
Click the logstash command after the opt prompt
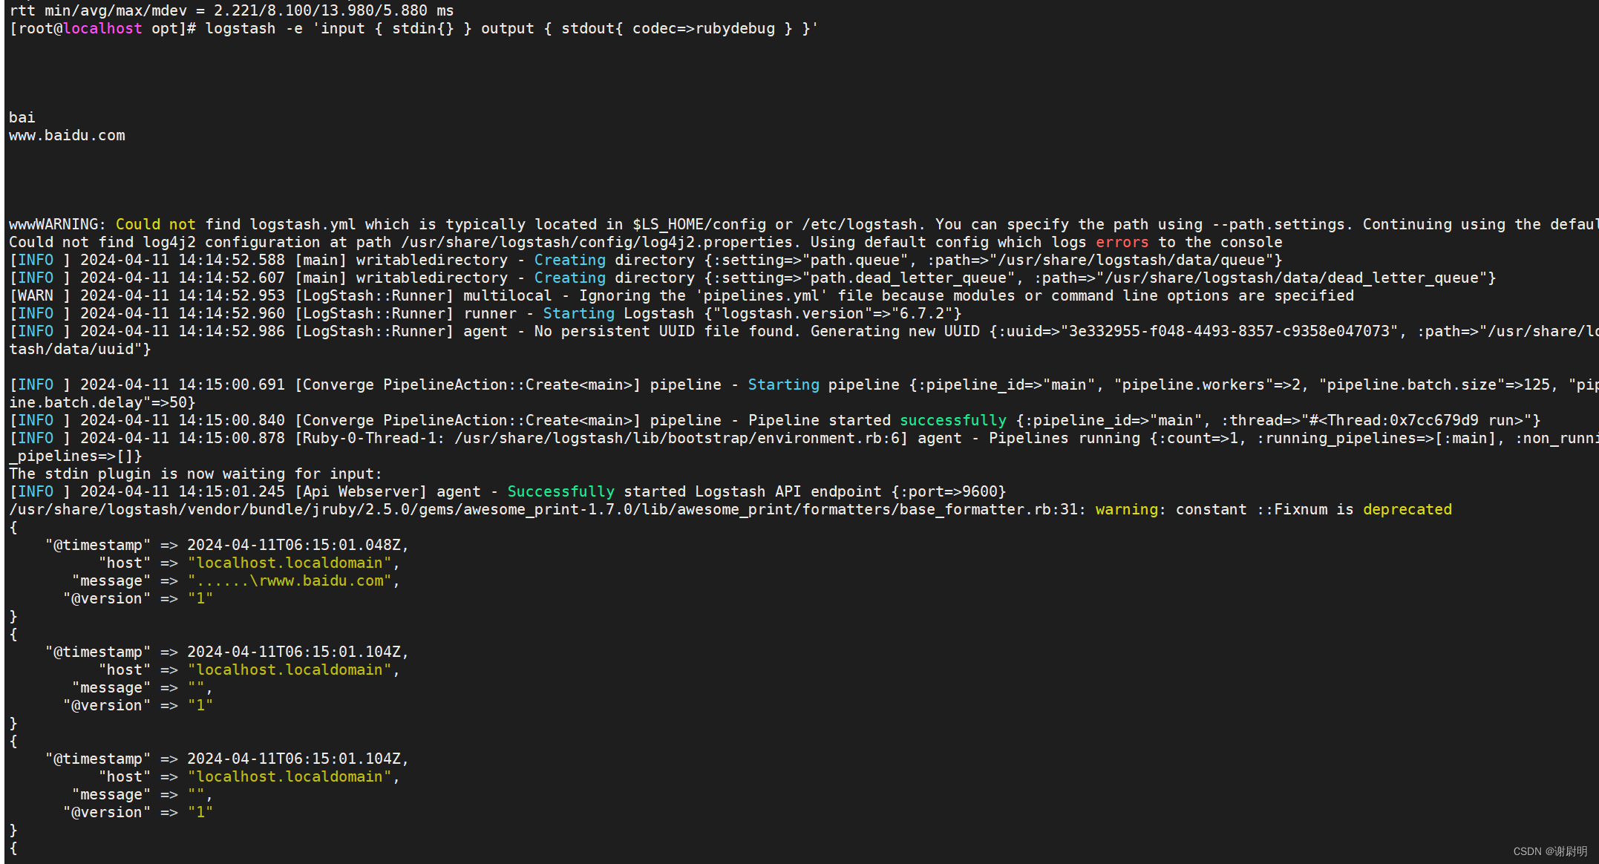pos(511,29)
